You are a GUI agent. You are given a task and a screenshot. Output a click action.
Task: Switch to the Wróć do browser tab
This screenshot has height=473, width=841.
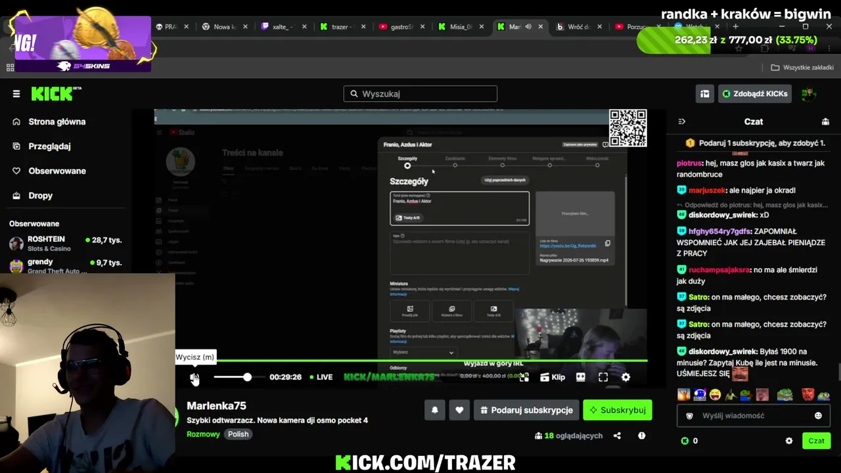point(579,27)
